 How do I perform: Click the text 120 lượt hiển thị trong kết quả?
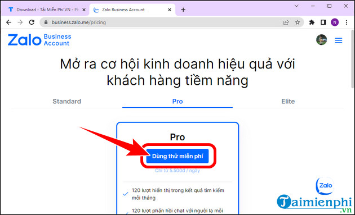(178, 194)
